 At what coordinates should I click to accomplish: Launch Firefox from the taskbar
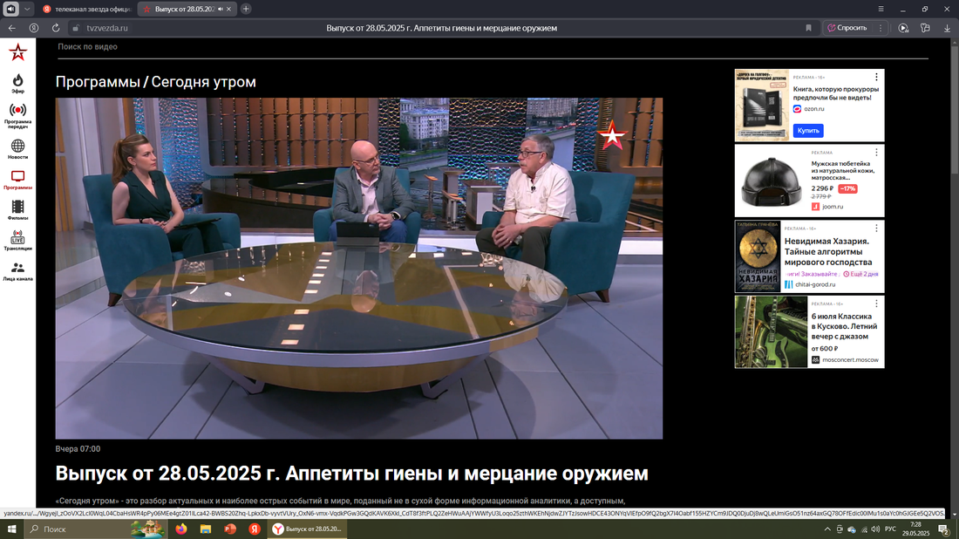coord(181,529)
